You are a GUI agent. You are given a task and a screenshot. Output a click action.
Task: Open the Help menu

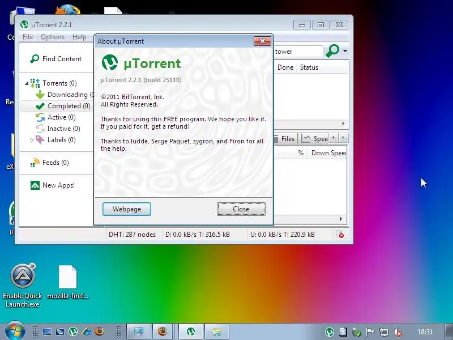point(79,37)
